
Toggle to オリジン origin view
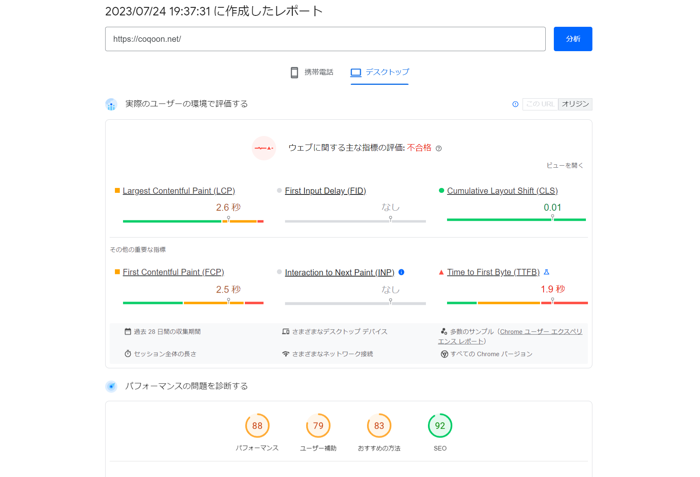(575, 104)
